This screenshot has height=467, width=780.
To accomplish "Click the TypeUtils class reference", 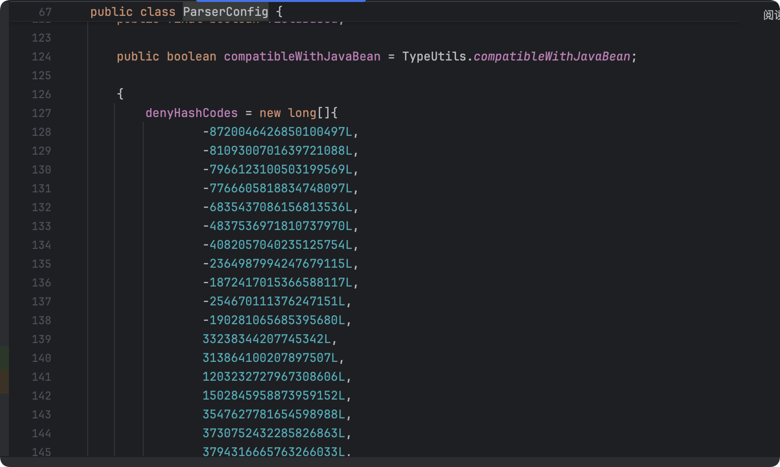I will point(434,57).
